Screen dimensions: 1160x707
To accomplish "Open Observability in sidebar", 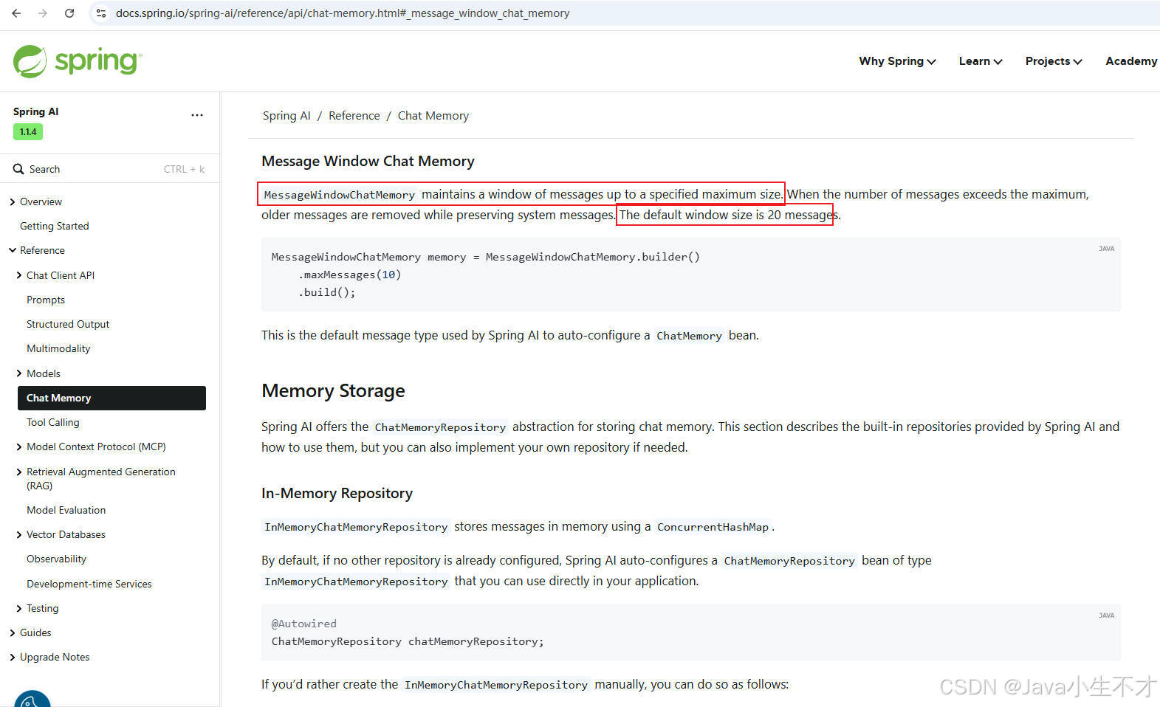I will tap(56, 559).
